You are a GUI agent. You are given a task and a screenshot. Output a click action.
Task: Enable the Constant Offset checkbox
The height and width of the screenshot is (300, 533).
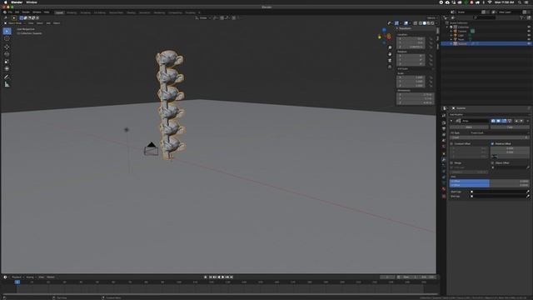451,144
